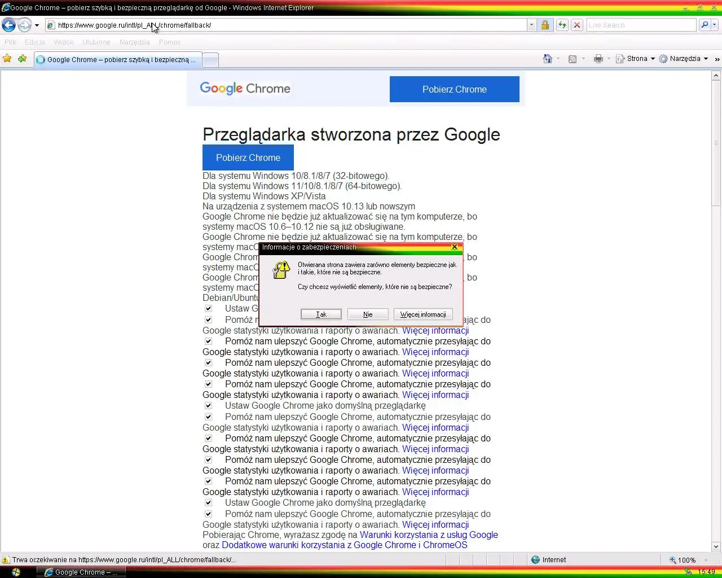Open Dodatkowe warunki korzystania z Google Chrome link

tap(345, 545)
